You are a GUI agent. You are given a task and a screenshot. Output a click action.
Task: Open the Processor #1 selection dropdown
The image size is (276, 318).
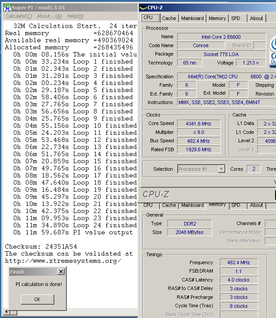(222, 169)
